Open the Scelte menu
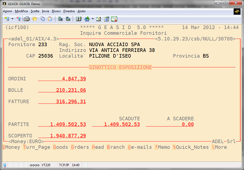 coord(35,11)
